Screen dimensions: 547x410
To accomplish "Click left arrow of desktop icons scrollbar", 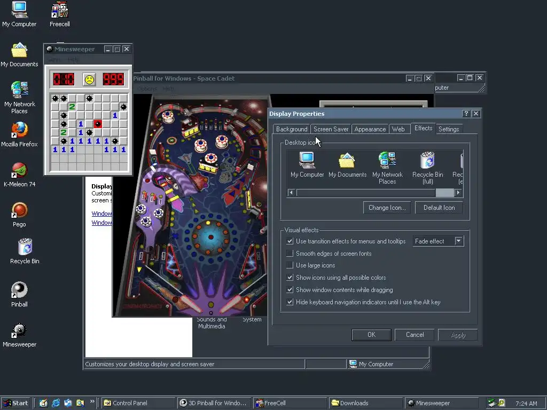I will 291,192.
